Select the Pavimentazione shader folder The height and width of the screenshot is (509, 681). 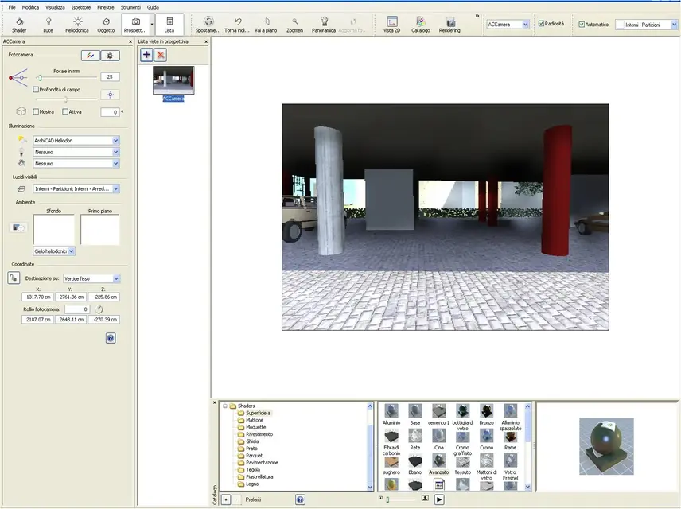point(262,462)
